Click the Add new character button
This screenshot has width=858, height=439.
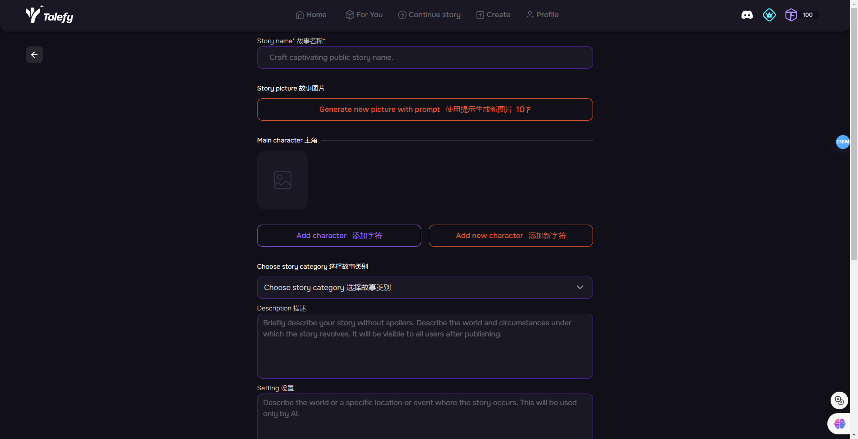511,236
